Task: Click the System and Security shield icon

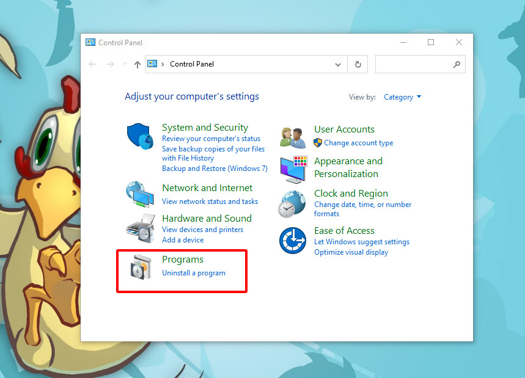Action: point(140,136)
